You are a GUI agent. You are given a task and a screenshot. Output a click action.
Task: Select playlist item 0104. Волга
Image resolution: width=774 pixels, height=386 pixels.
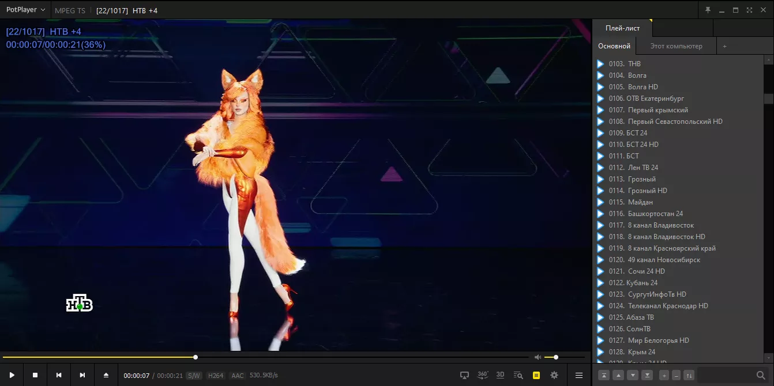tap(678, 75)
